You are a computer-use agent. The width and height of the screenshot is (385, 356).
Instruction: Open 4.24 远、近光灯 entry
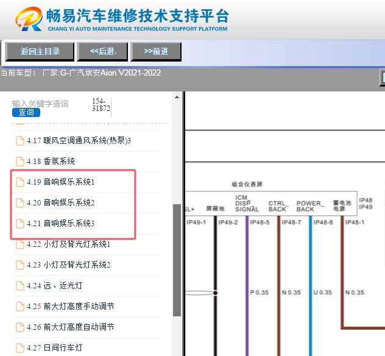click(x=54, y=285)
